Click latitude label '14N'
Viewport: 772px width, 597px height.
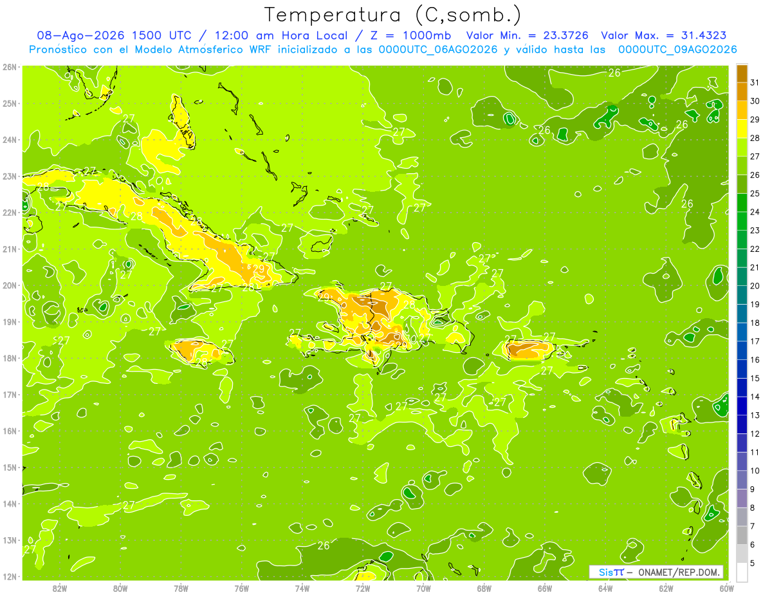click(x=10, y=504)
